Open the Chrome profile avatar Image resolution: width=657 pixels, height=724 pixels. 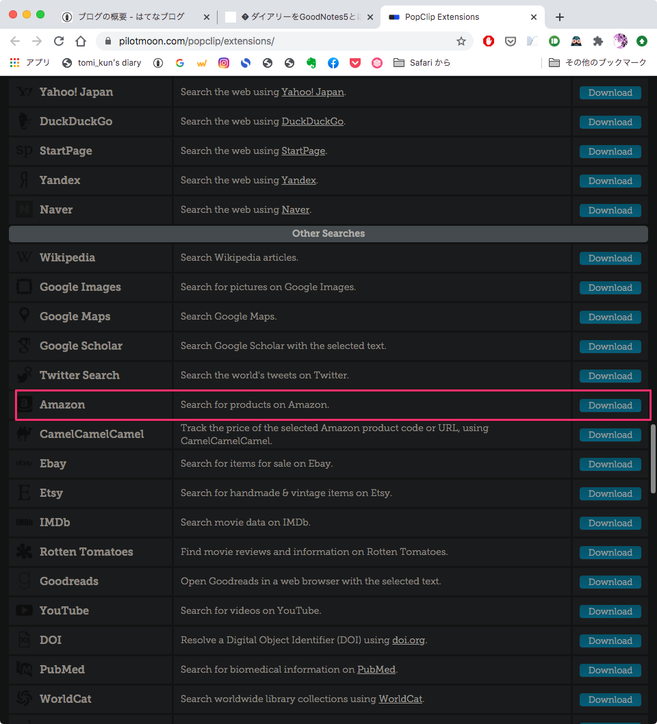(x=620, y=41)
